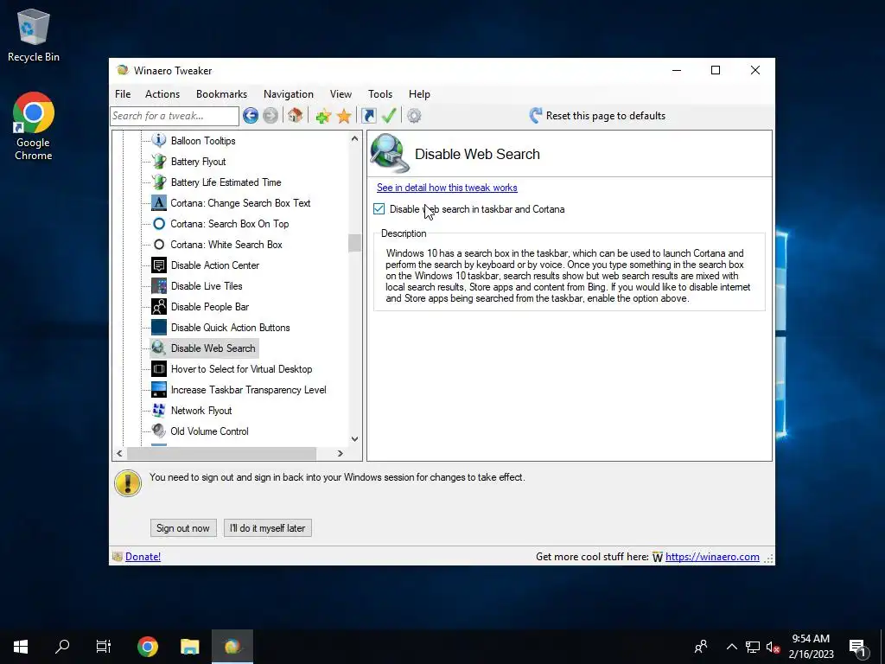The width and height of the screenshot is (885, 664).
Task: Click the Disable Live Tiles icon
Action: [x=159, y=285]
